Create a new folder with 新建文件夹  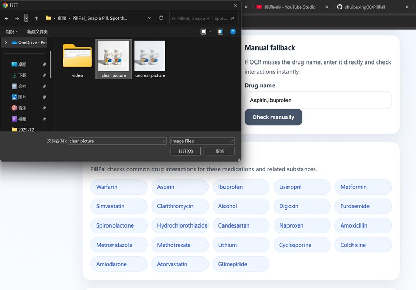[x=37, y=31]
